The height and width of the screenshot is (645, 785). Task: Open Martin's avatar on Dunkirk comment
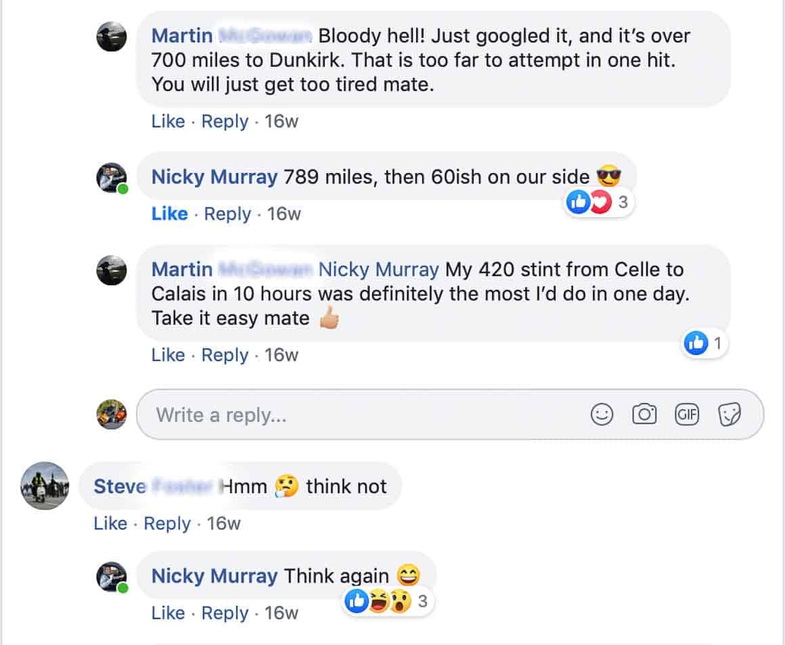(x=111, y=37)
